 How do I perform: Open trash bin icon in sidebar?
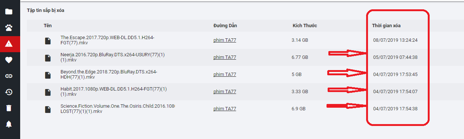(x=9, y=108)
